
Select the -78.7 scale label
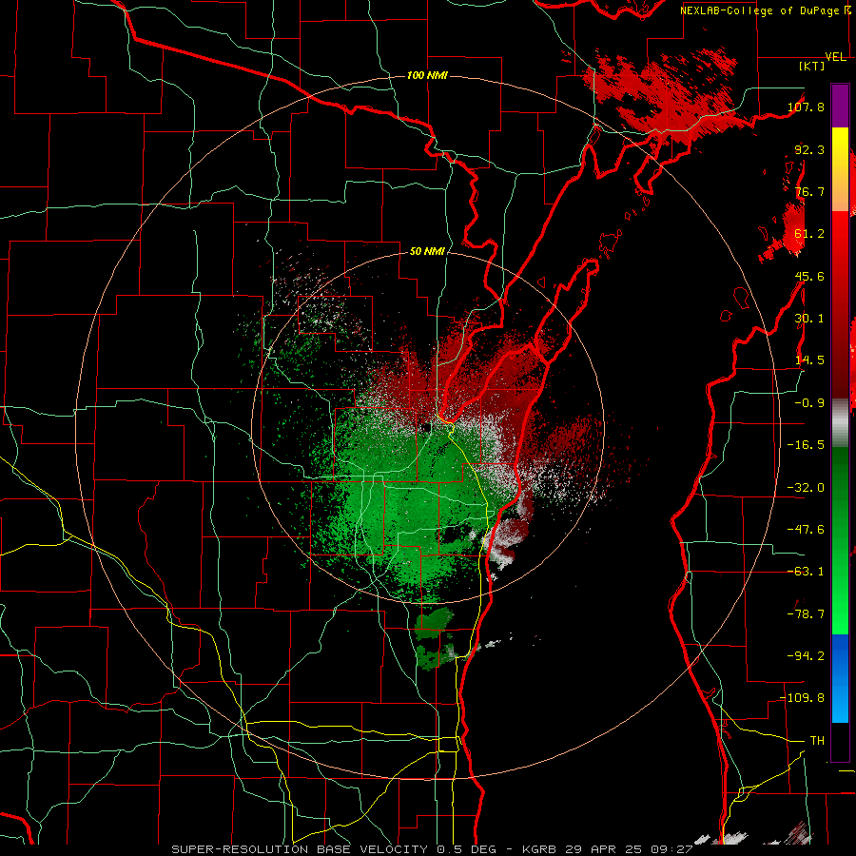807,614
